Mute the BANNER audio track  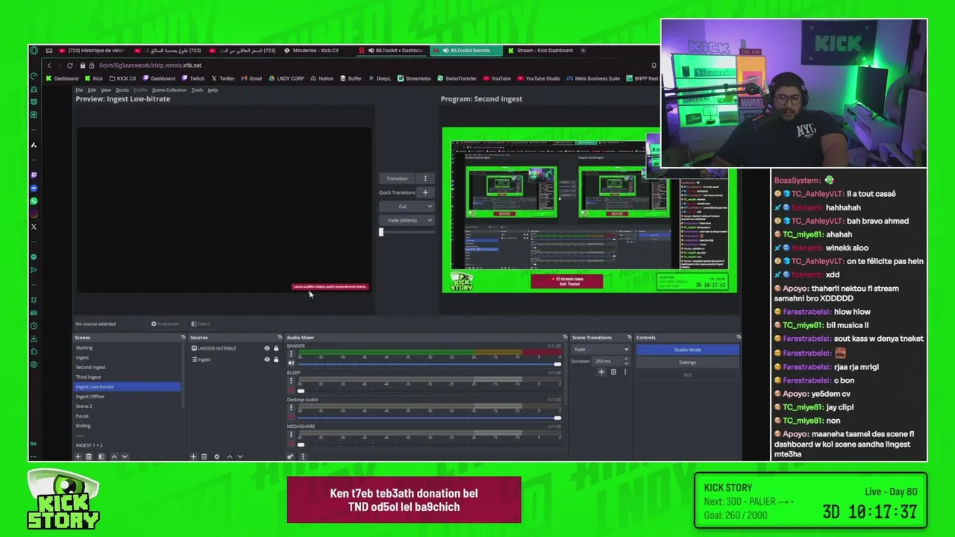[291, 363]
